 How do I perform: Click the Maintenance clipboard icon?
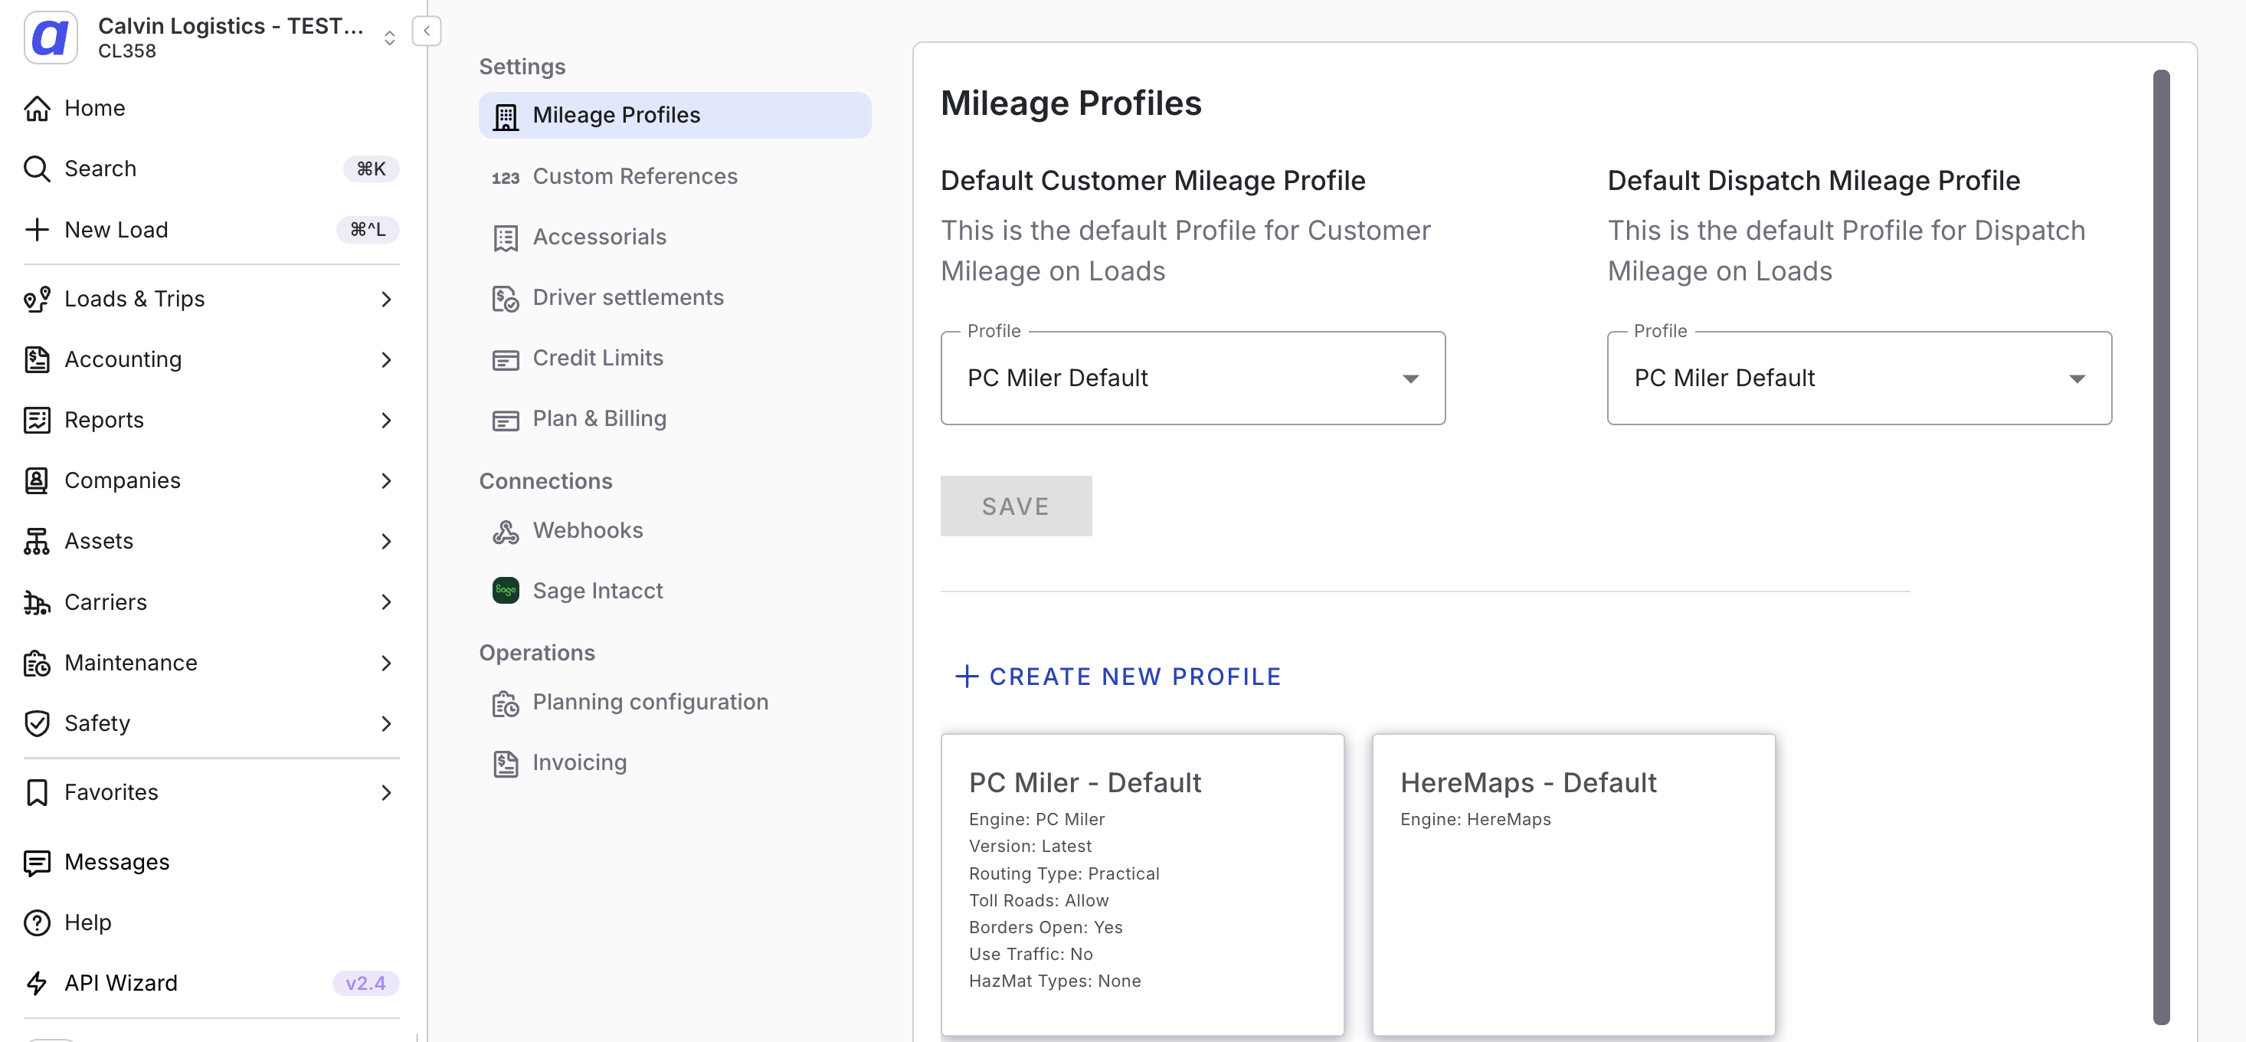(x=37, y=663)
